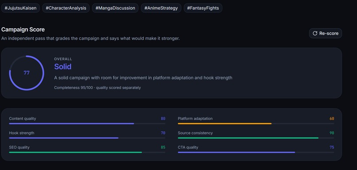Image resolution: width=357 pixels, height=170 pixels.
Task: Click the Content quality score 80
Action: tap(163, 118)
